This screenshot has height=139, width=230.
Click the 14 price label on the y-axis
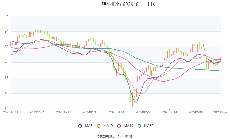(6, 109)
